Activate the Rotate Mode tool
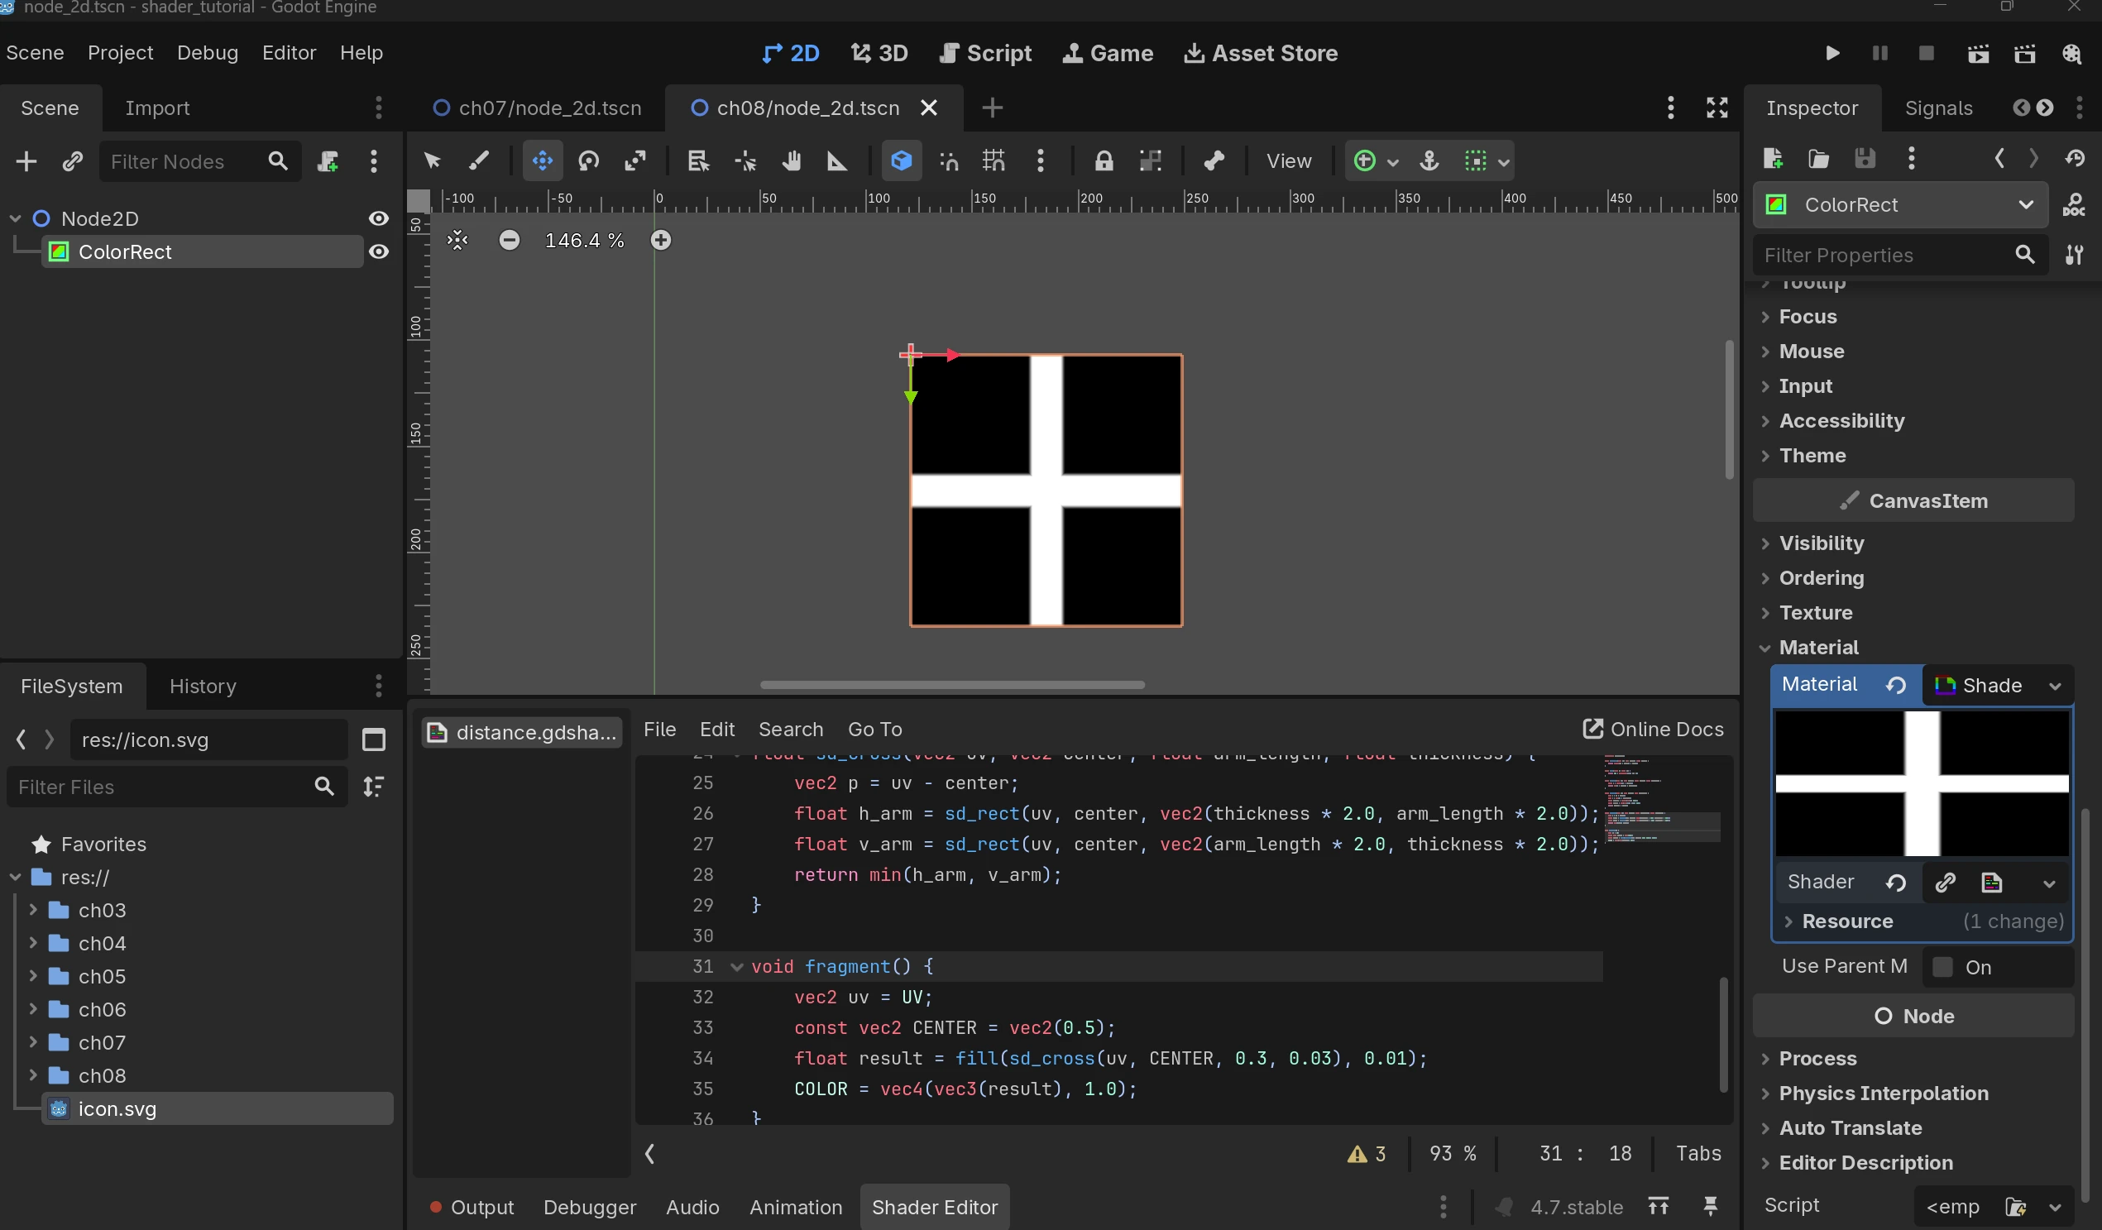Viewport: 2102px width, 1230px height. 589,161
